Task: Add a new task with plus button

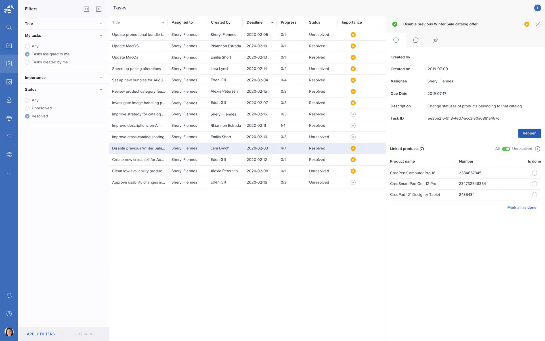Action: point(537,8)
